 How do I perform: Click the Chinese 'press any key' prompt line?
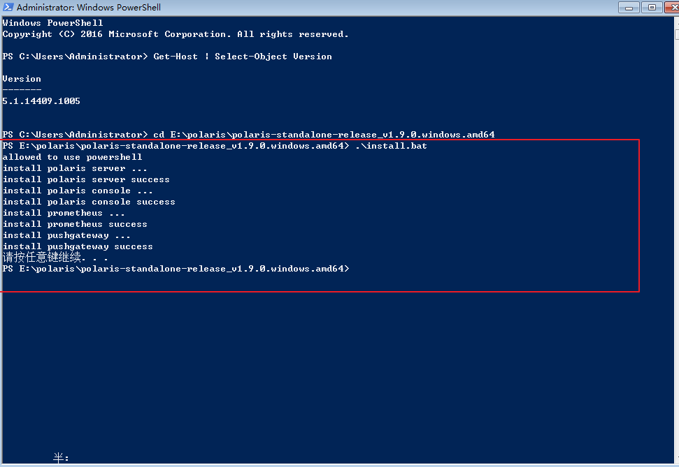click(x=56, y=258)
